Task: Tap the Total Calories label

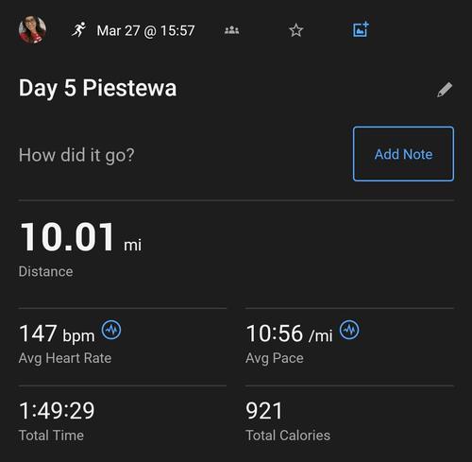Action: pos(288,436)
